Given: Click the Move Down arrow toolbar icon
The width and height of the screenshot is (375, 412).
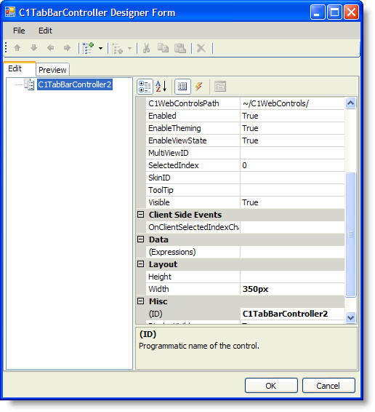Looking at the screenshot, I should [34, 48].
